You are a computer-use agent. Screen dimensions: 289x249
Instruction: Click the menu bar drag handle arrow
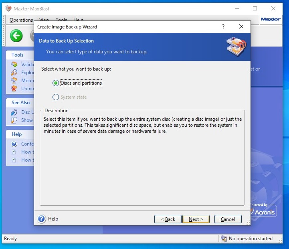4,16
